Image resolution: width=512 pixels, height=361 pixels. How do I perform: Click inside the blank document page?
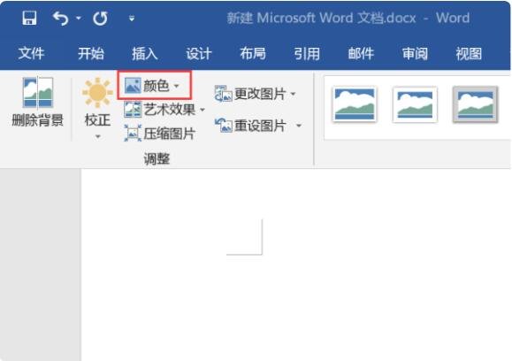[x=295, y=265]
